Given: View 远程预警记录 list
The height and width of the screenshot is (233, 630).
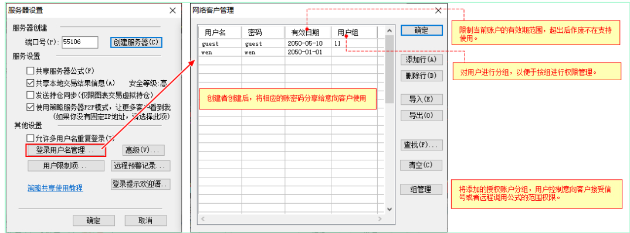Looking at the screenshot, I should click(x=140, y=166).
